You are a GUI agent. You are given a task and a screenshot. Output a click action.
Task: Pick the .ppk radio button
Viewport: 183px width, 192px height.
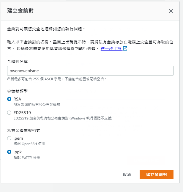click(9, 152)
